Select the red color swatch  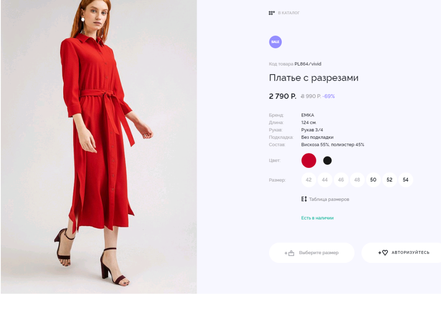pyautogui.click(x=309, y=160)
